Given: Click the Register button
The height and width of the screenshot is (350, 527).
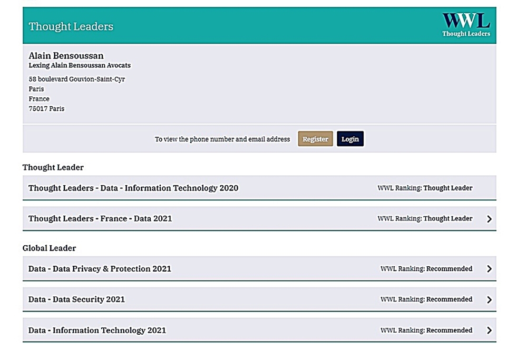Looking at the screenshot, I should 315,139.
